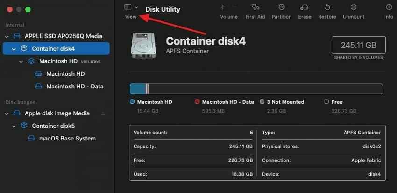
Task: Click the SHARED BY 5 VOLUMES label
Action: (358, 58)
